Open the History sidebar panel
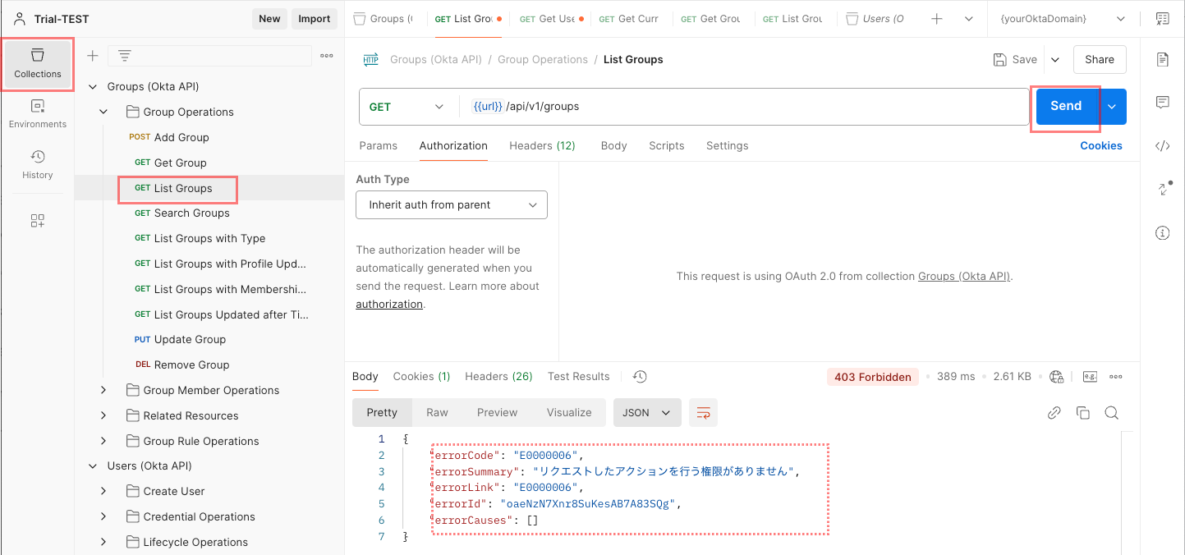The image size is (1185, 555). pos(38,164)
